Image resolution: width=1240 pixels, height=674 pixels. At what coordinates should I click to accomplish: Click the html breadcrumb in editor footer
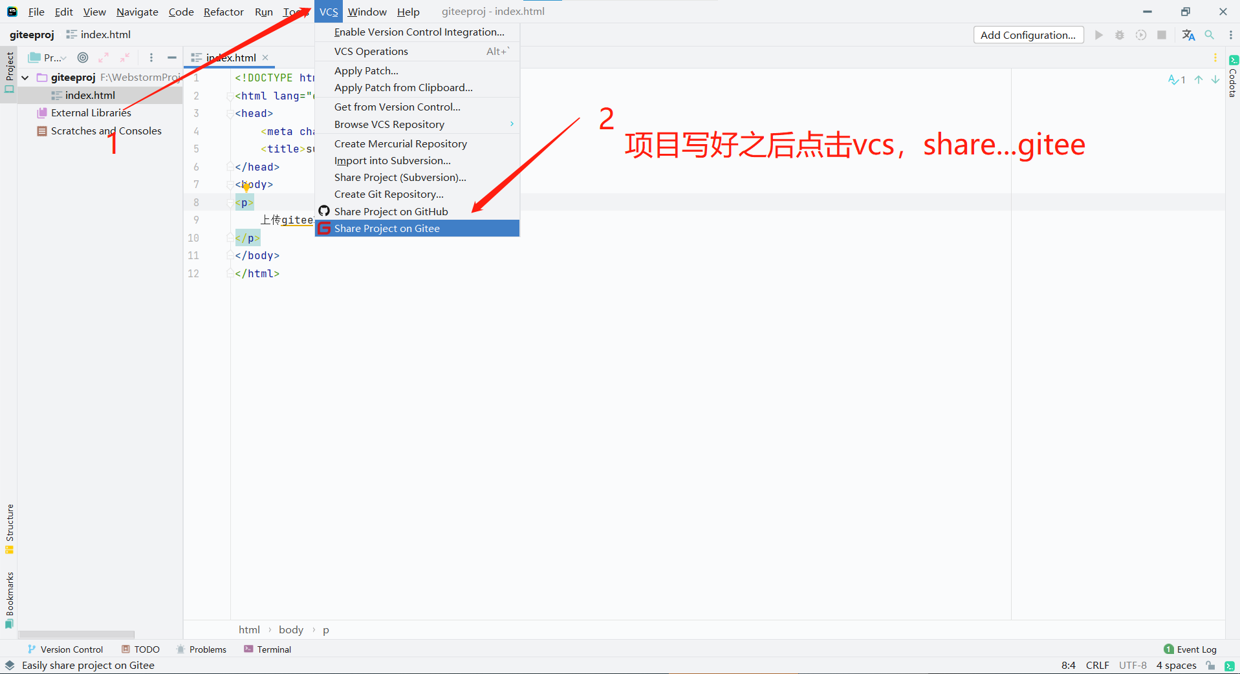point(249,629)
